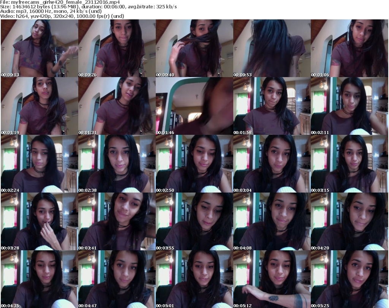Click the 'Audio: mp3, 16000 Hz' info line

pos(51,11)
